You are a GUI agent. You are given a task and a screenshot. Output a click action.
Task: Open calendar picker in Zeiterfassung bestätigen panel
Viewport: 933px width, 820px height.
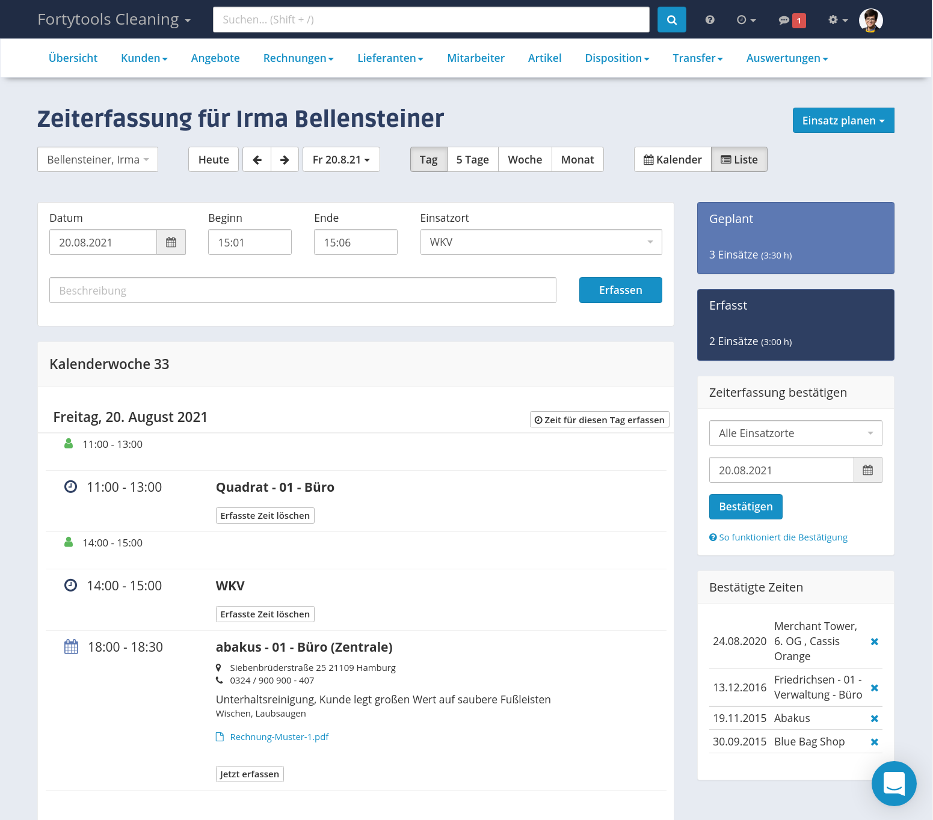tap(868, 470)
